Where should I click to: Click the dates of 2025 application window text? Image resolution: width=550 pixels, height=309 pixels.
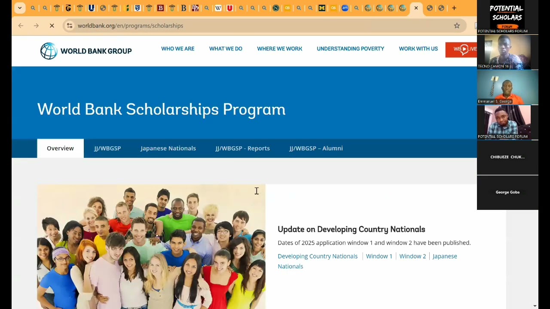click(x=374, y=243)
